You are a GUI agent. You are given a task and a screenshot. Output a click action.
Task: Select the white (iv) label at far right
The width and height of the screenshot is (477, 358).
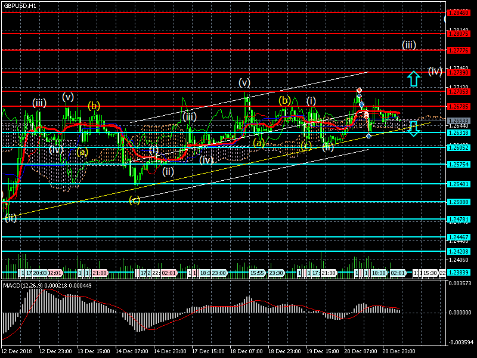point(435,71)
